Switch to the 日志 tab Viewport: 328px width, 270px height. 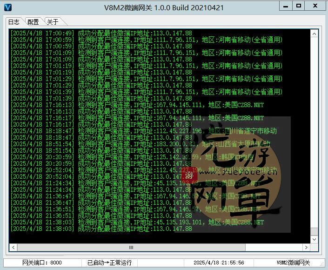pyautogui.click(x=13, y=22)
